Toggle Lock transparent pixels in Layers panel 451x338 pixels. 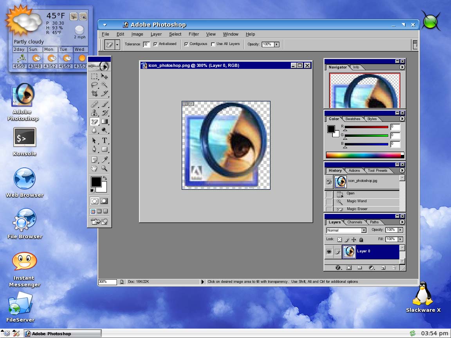(340, 239)
